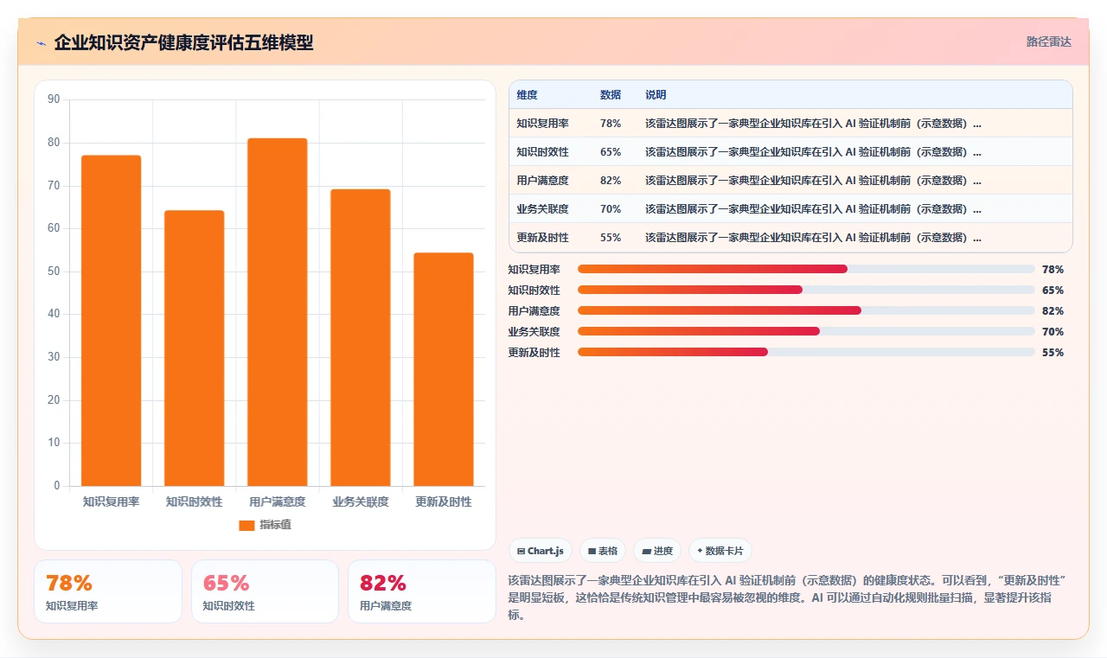Click the 路径雷达 label in the header
The width and height of the screenshot is (1107, 658).
[1049, 42]
